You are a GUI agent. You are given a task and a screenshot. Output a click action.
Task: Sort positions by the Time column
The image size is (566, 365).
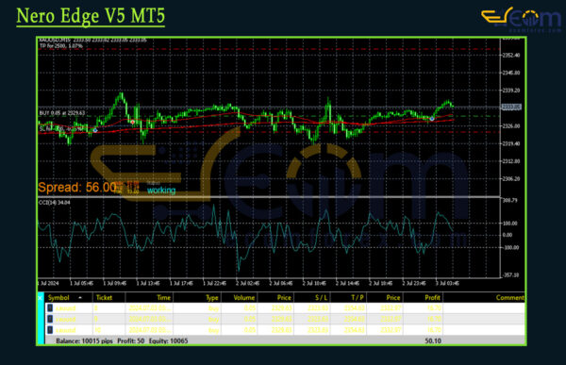(163, 297)
